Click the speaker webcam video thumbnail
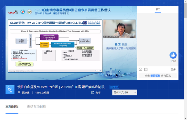Viewport: 187px width, 120px height. [x=120, y=29]
